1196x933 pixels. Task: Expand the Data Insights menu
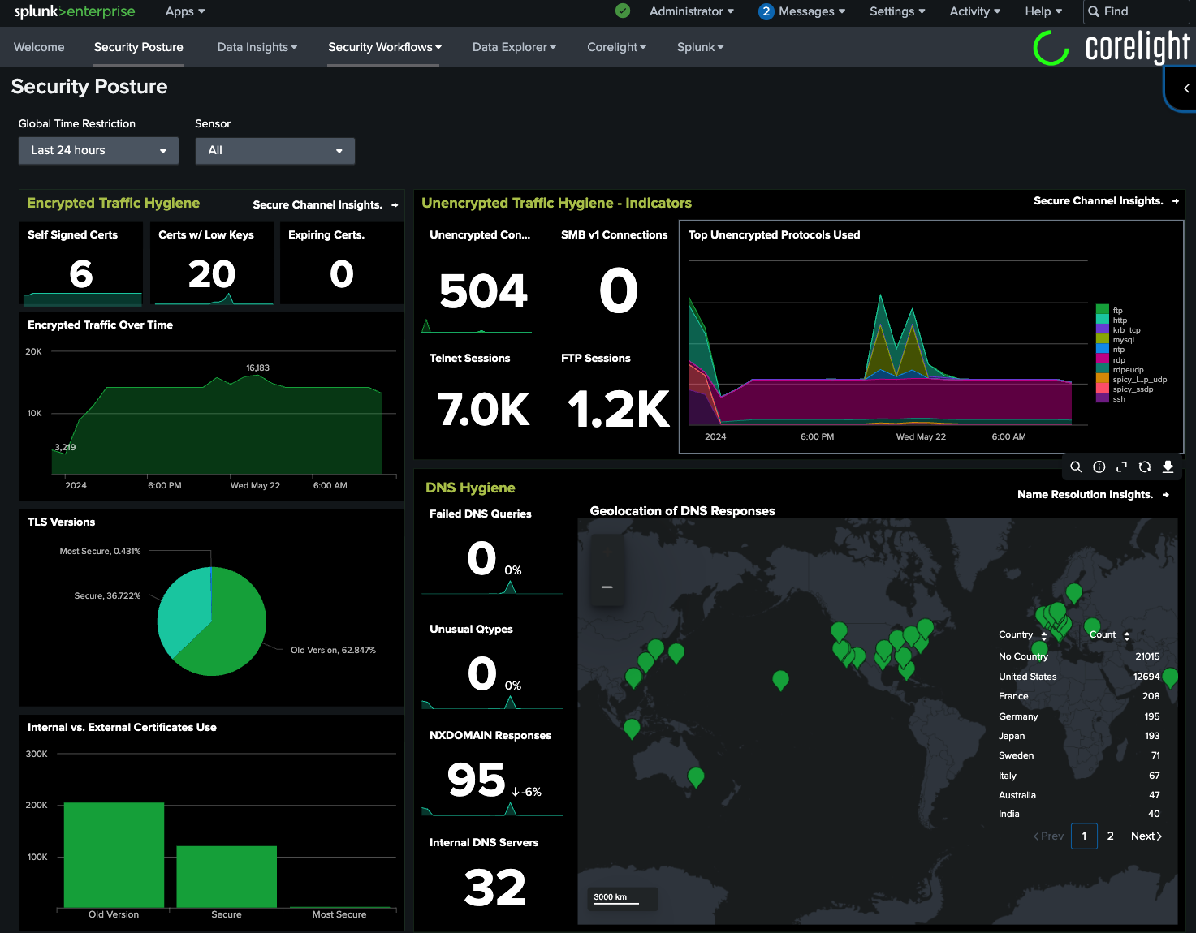257,47
